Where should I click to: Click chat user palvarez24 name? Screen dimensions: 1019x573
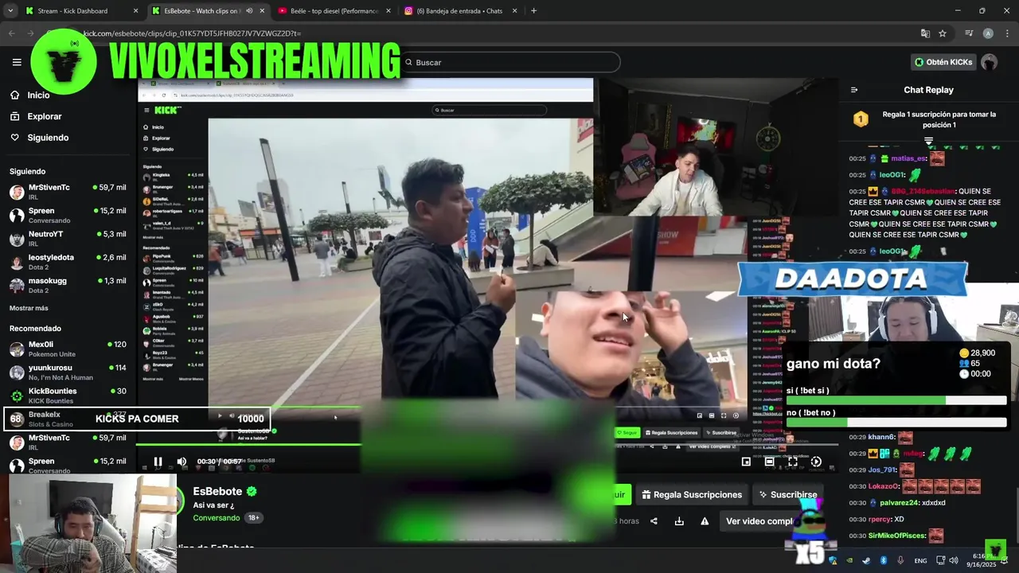pos(899,503)
